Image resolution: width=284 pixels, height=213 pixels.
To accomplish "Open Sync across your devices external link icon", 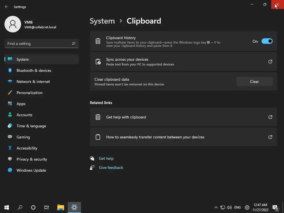I will [x=270, y=62].
